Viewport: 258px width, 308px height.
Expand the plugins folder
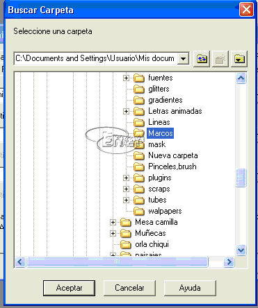[126, 178]
